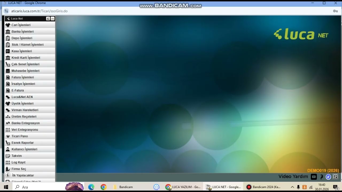342x192 pixels.
Task: Open the Banka Entegrasyon icon
Action: [x=8, y=123]
